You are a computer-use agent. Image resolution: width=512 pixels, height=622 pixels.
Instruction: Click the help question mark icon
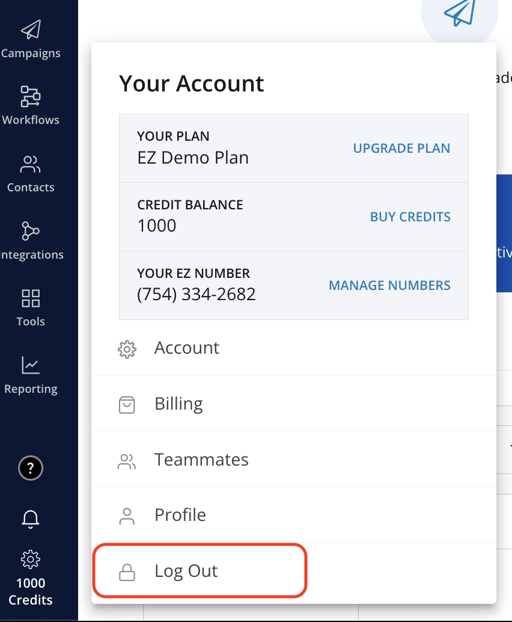[31, 468]
